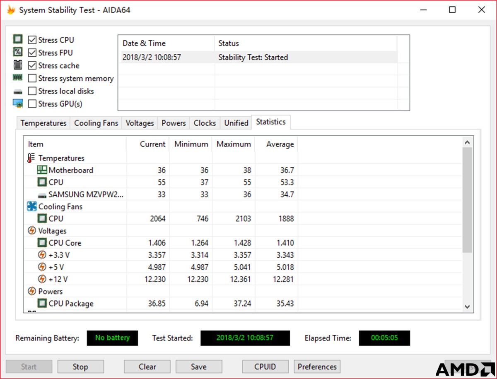Click the Item column header

[75, 144]
